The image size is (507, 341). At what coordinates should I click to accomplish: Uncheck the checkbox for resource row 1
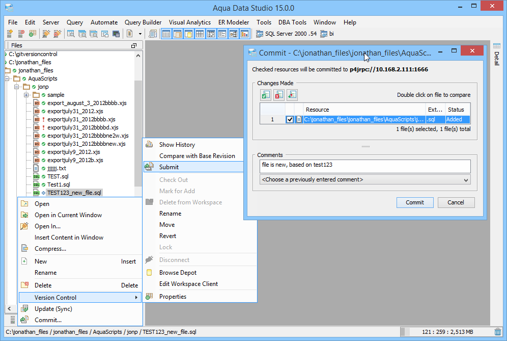[x=290, y=119]
